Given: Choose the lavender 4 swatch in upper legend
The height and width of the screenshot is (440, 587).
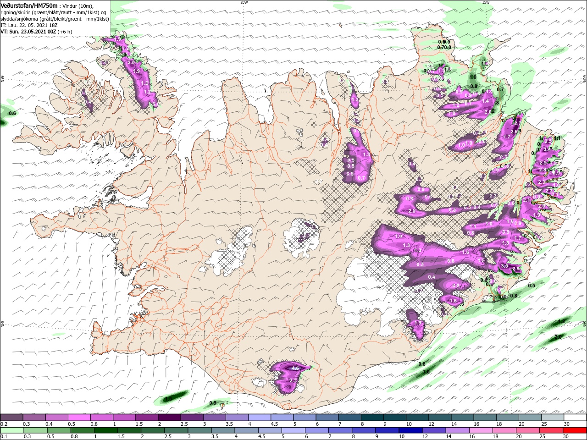Looking at the screenshot, I should 260,418.
